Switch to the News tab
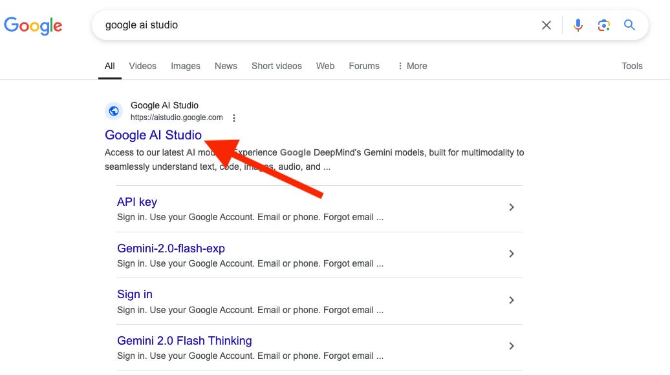The height and width of the screenshot is (375, 670). 226,66
